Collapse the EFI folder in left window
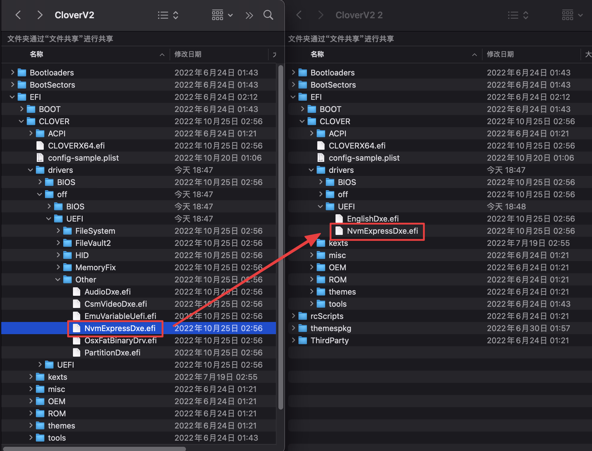This screenshot has width=592, height=451. pyautogui.click(x=12, y=97)
